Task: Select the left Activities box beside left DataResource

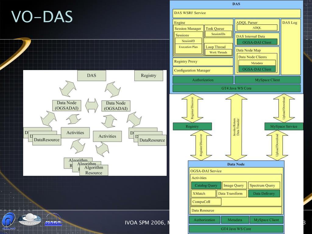Action: (75, 133)
